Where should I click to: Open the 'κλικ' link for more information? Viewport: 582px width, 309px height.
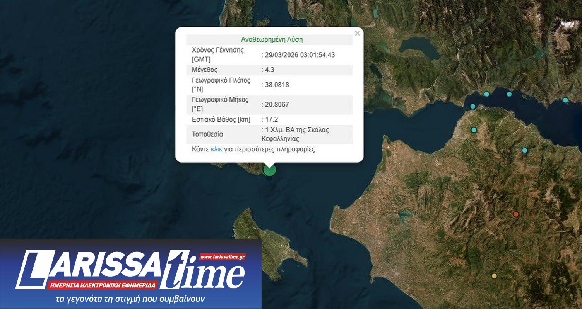click(216, 149)
